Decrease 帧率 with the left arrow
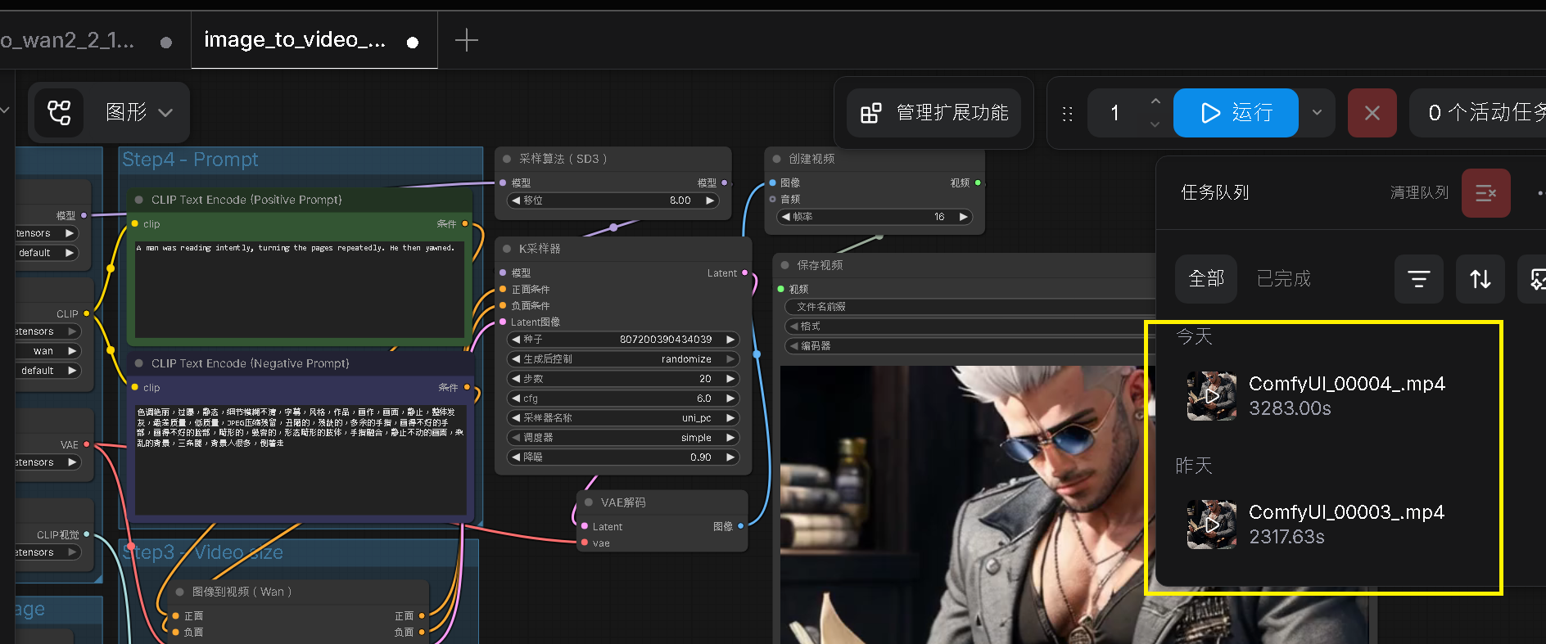The image size is (1546, 644). point(786,217)
